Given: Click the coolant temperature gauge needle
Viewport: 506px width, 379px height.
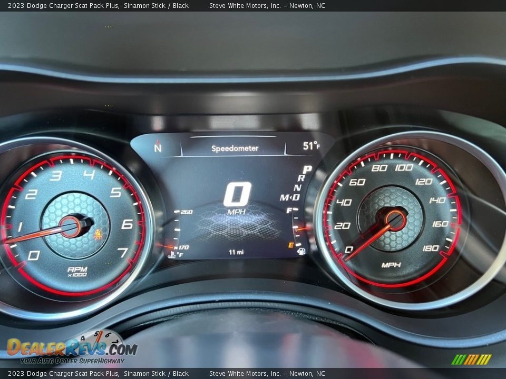Looking at the screenshot, I should click(x=166, y=246).
